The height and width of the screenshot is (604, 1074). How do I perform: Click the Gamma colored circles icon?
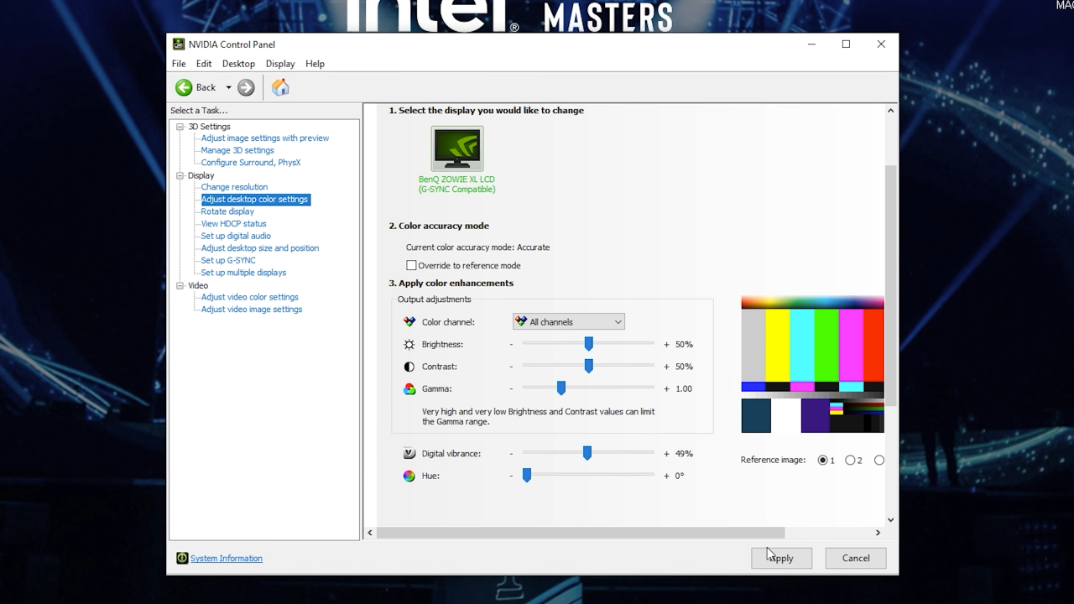409,389
